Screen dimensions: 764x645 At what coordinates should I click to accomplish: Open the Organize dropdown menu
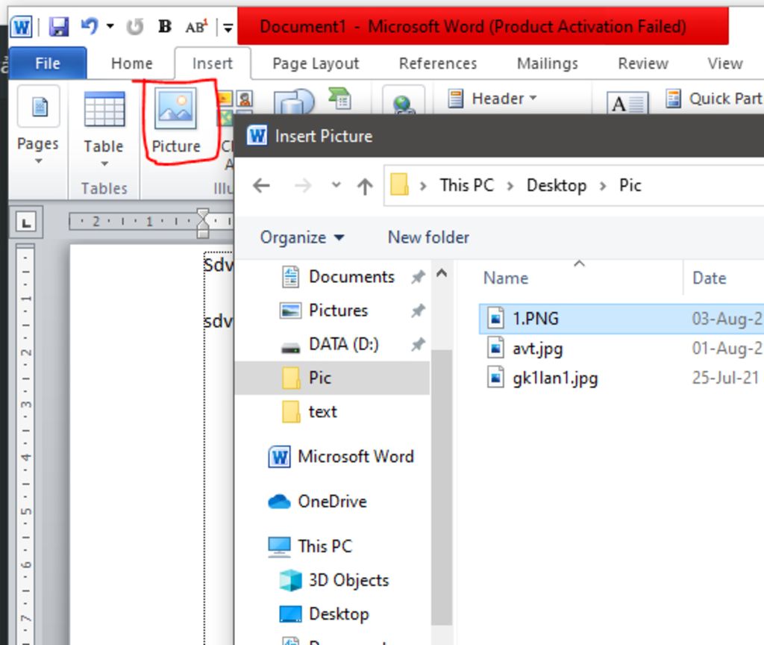pos(302,237)
